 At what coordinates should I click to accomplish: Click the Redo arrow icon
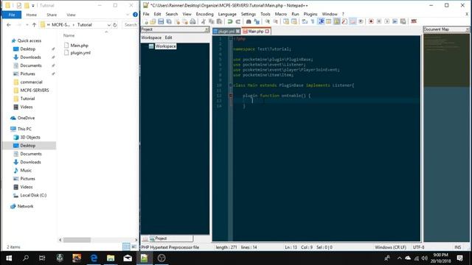[238, 21]
